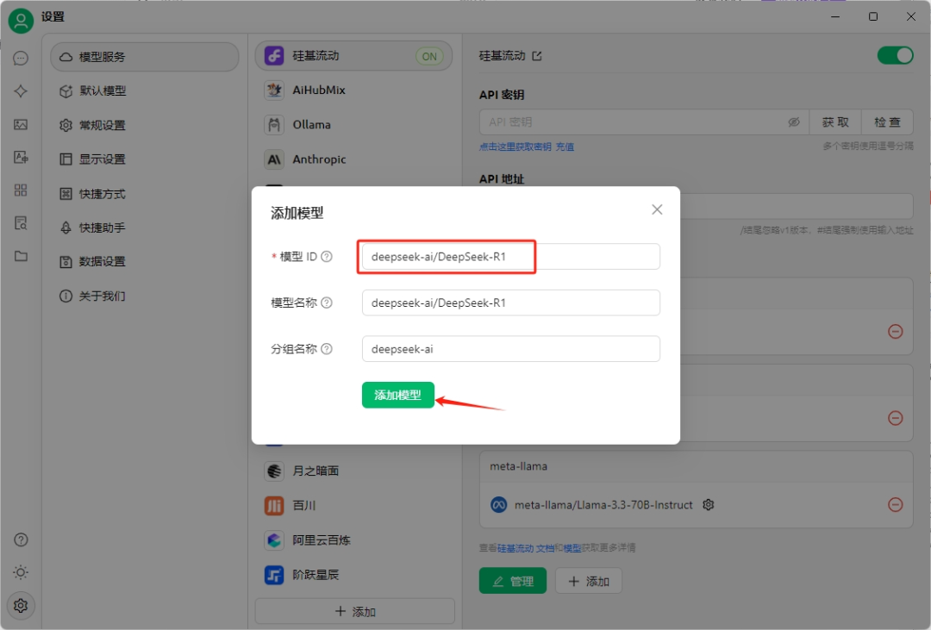Screen dimensions: 931x630
Task: Open the help question mark icon
Action: [x=21, y=540]
